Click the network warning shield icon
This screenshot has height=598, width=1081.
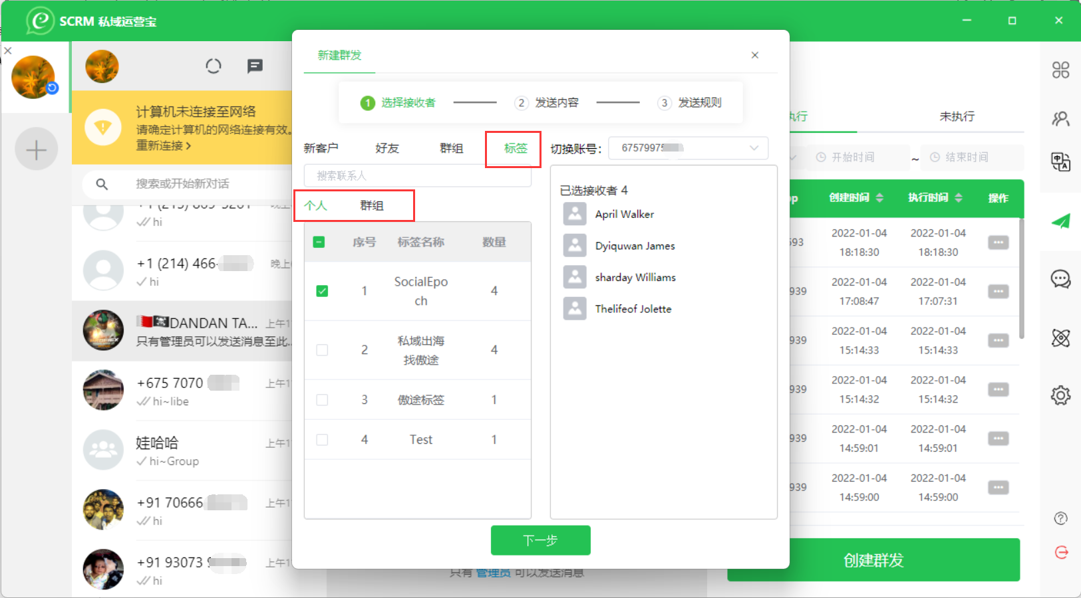coord(103,127)
